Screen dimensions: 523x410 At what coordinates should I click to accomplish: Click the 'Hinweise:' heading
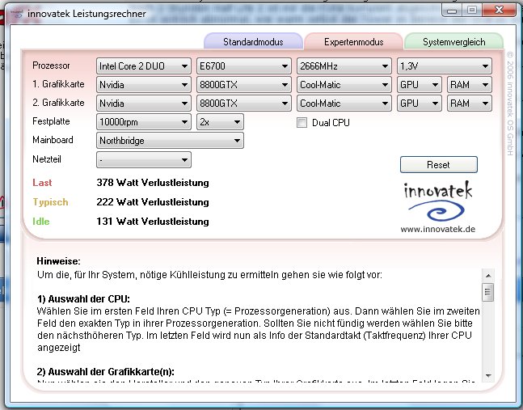59,261
